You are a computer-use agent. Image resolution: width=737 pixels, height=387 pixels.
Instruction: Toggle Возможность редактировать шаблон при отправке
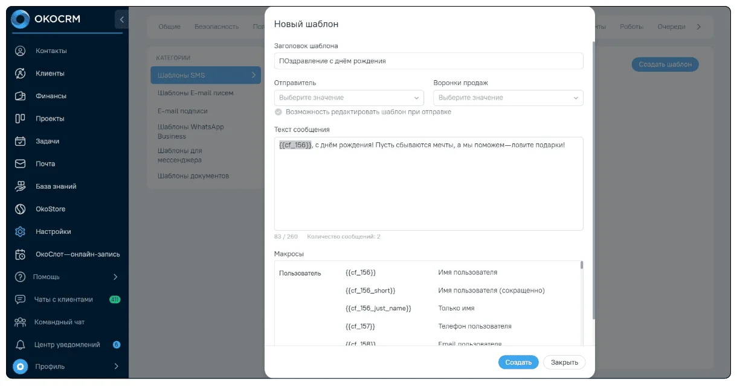coord(278,112)
